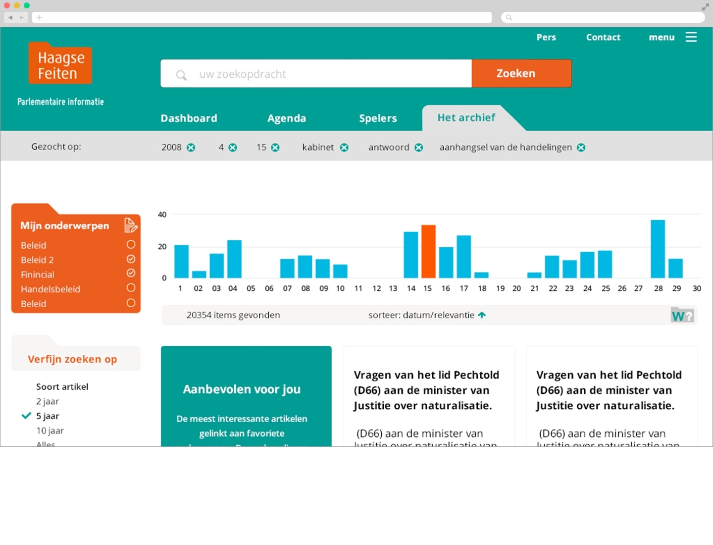The height and width of the screenshot is (545, 713).
Task: Open the hamburger menu icon
Action: pyautogui.click(x=691, y=37)
